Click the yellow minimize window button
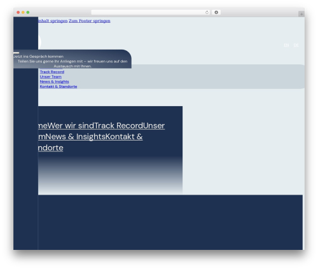Image resolution: width=318 pixels, height=269 pixels. tap(23, 13)
